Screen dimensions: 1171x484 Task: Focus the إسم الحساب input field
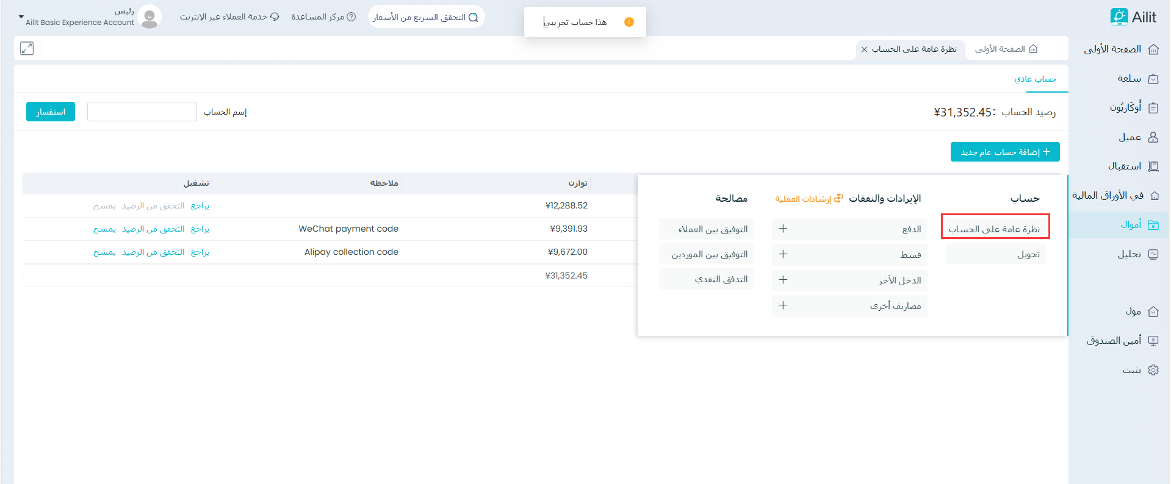tap(142, 112)
